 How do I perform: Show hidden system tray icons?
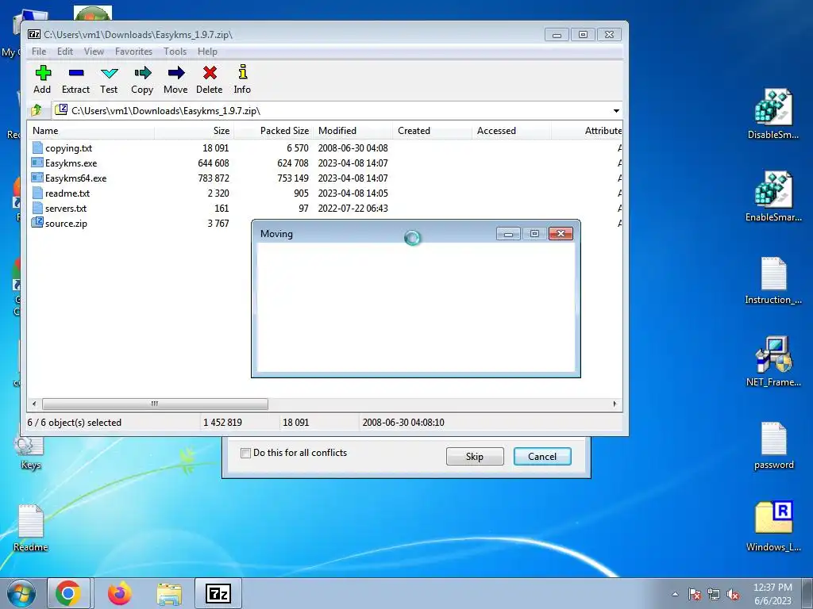(x=675, y=594)
